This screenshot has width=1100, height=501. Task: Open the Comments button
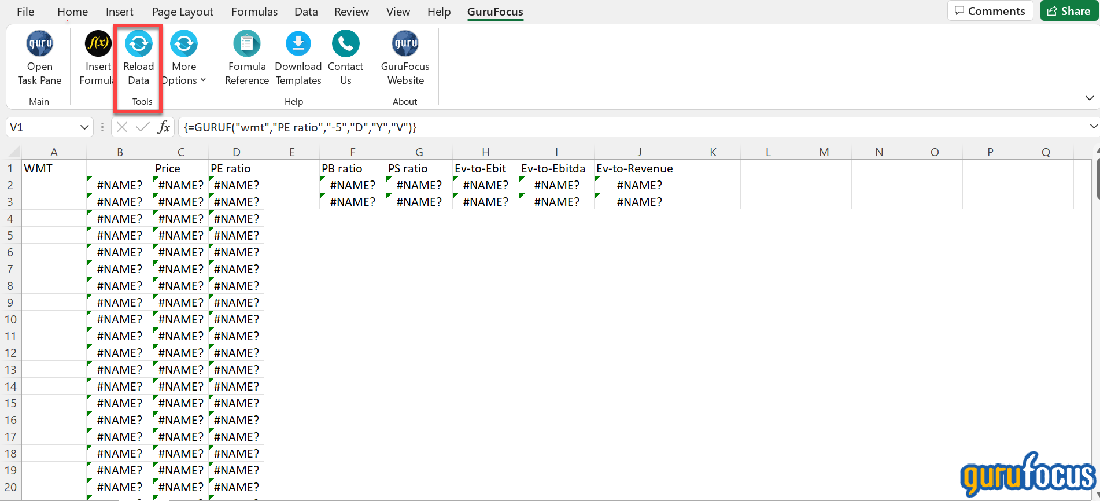click(x=990, y=11)
